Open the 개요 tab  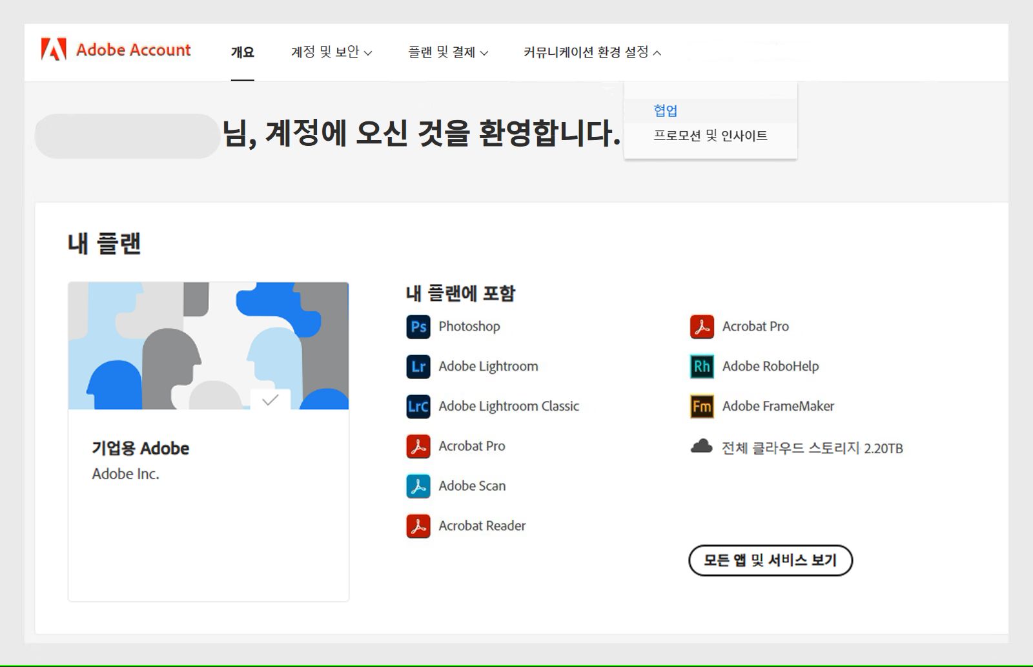[243, 52]
